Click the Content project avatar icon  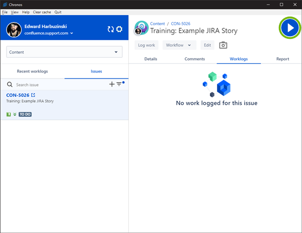(141, 28)
